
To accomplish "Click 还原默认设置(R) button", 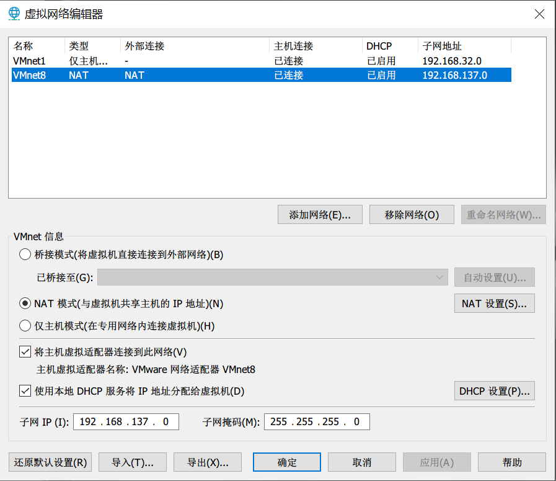I will 50,462.
